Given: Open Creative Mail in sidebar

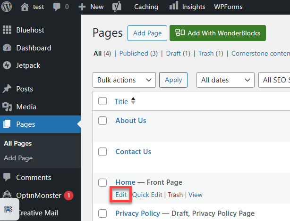Looking at the screenshot, I should (x=38, y=213).
